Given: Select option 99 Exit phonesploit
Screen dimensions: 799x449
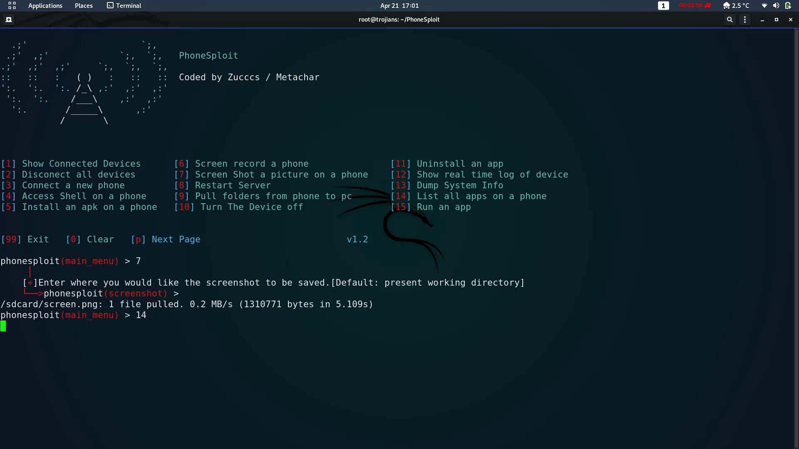Looking at the screenshot, I should click(x=25, y=239).
